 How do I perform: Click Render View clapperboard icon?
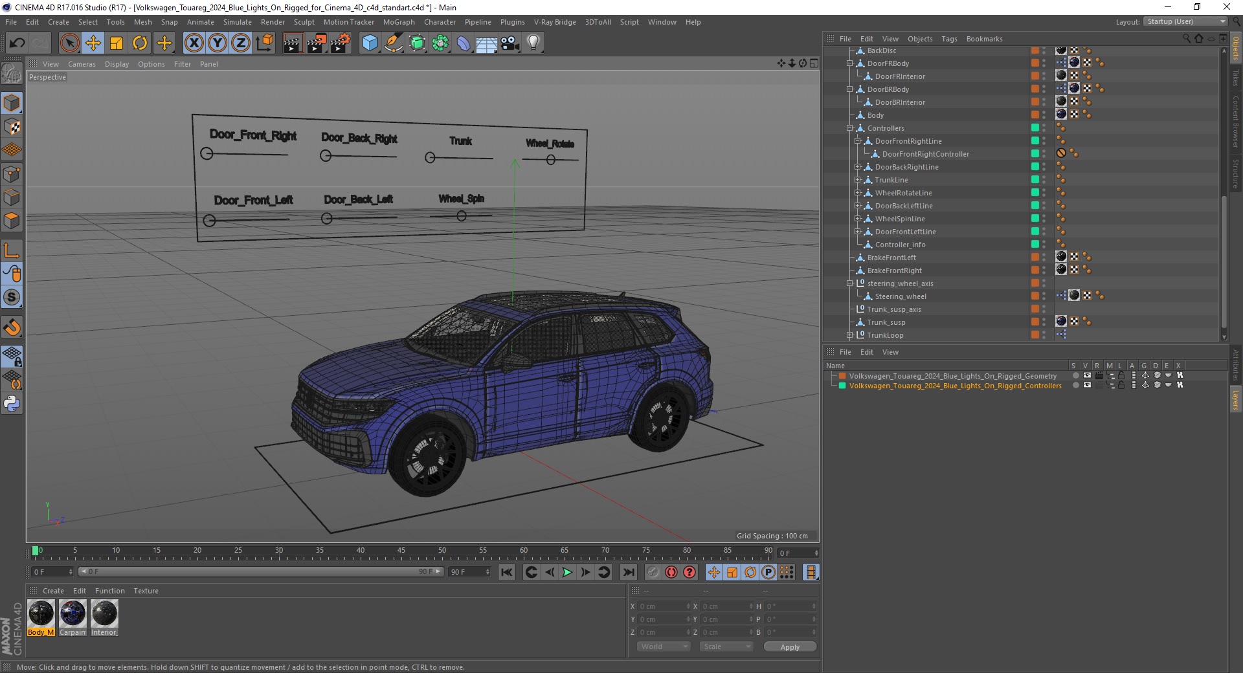[x=293, y=43]
